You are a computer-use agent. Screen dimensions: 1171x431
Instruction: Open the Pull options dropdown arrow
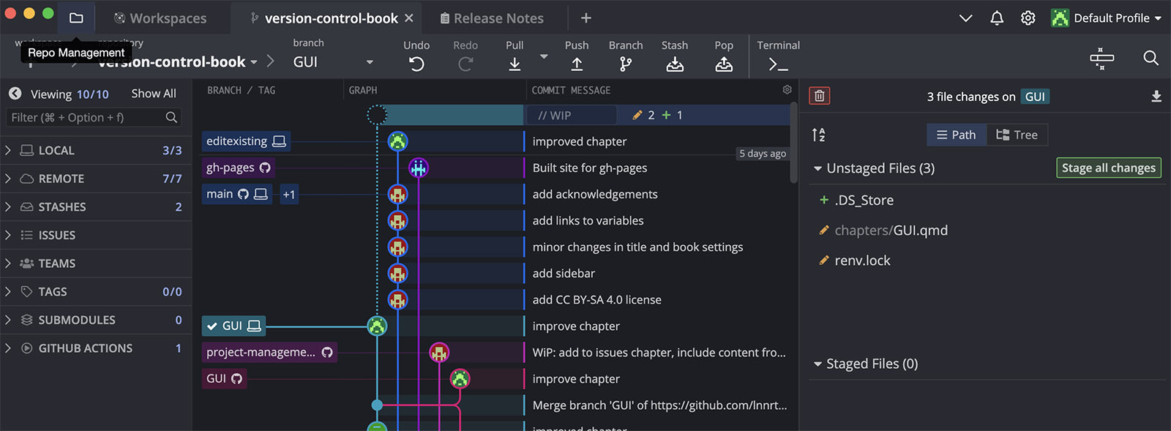544,56
